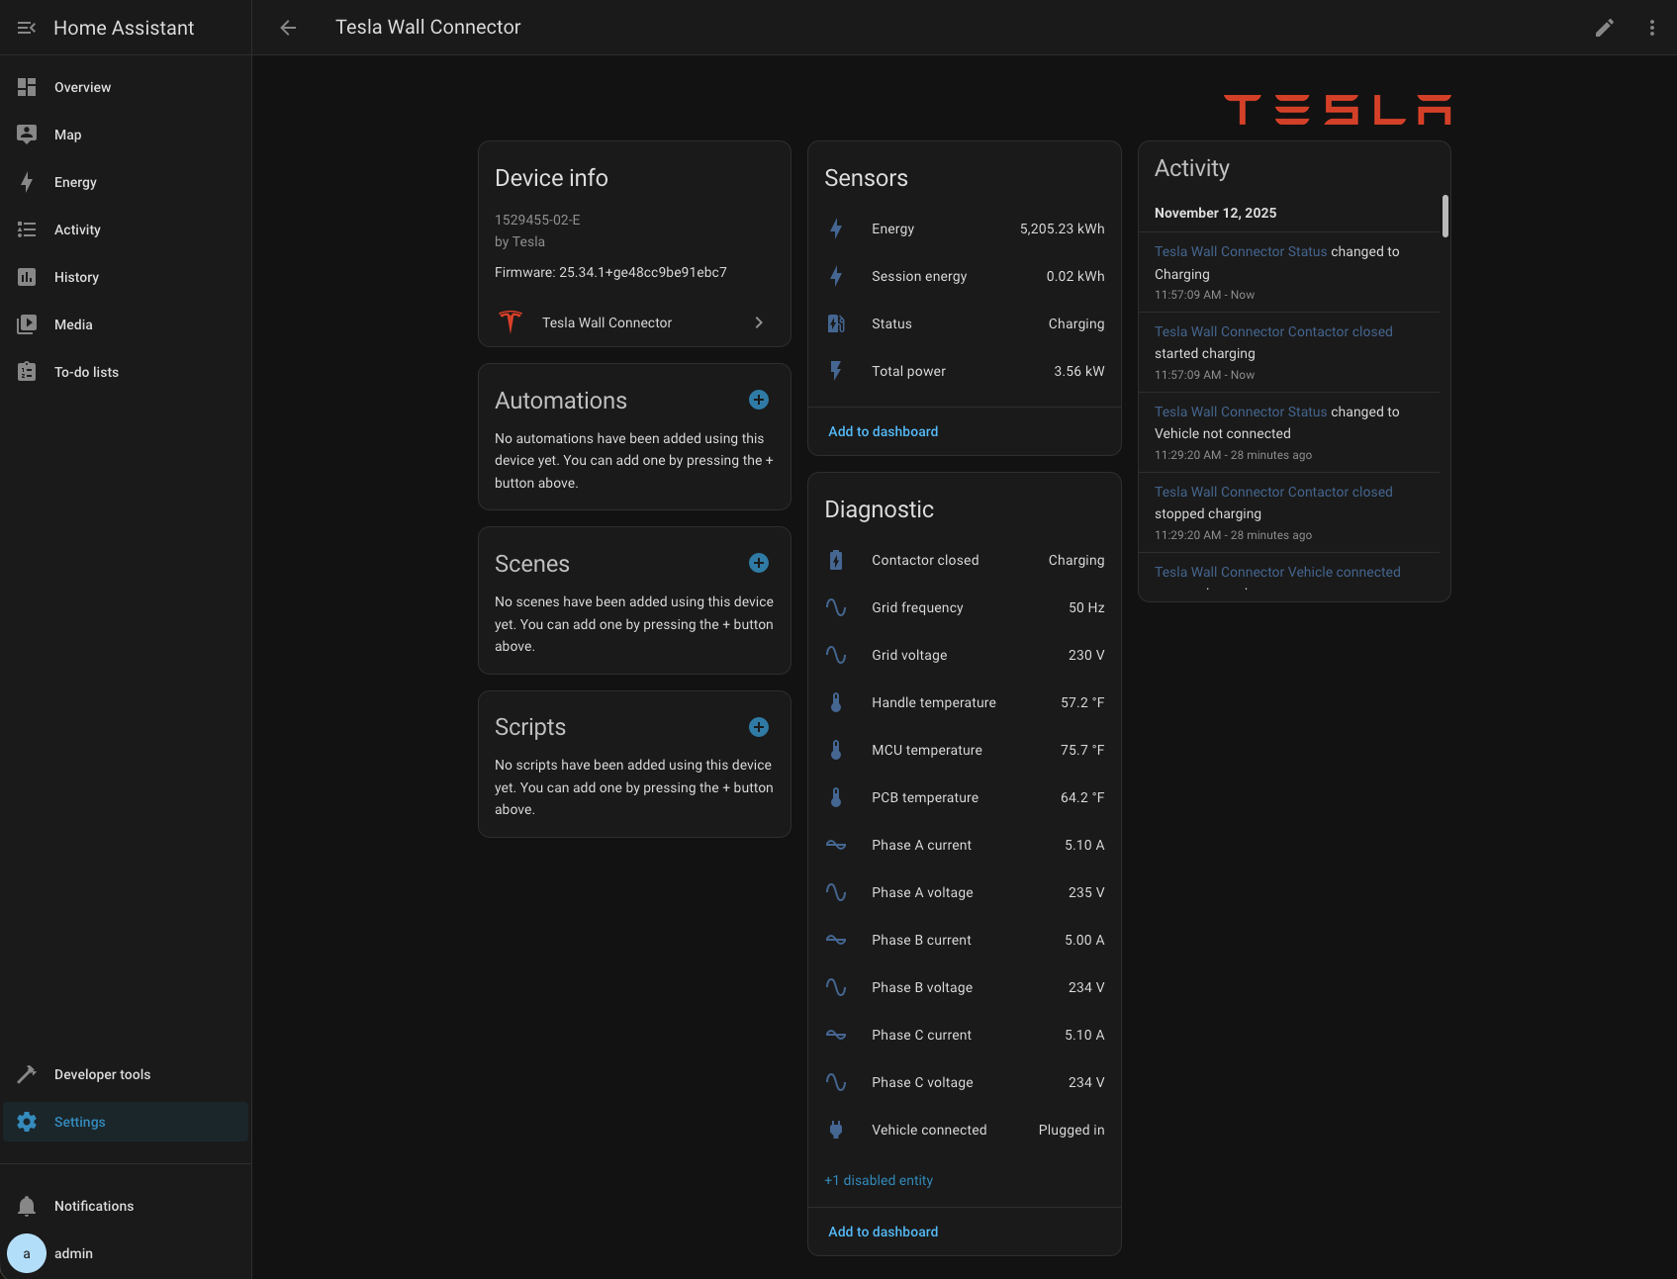The height and width of the screenshot is (1279, 1677).
Task: Collapse the sidebar using the top-left icon
Action: pyautogui.click(x=25, y=27)
